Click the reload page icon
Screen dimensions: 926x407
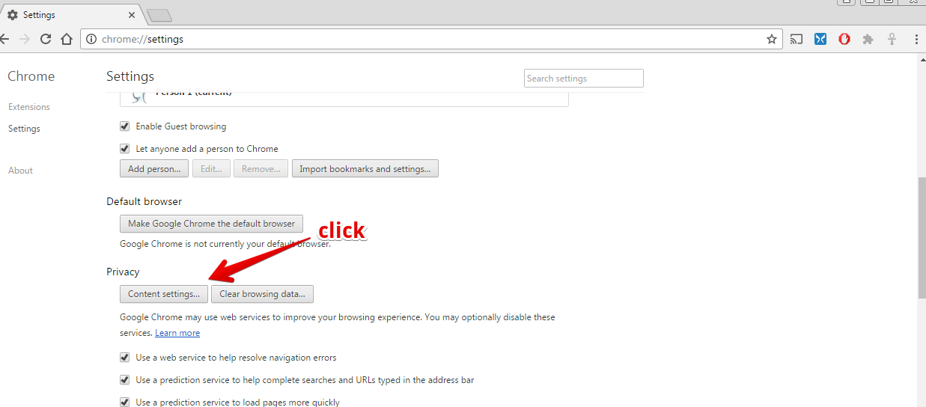(46, 39)
